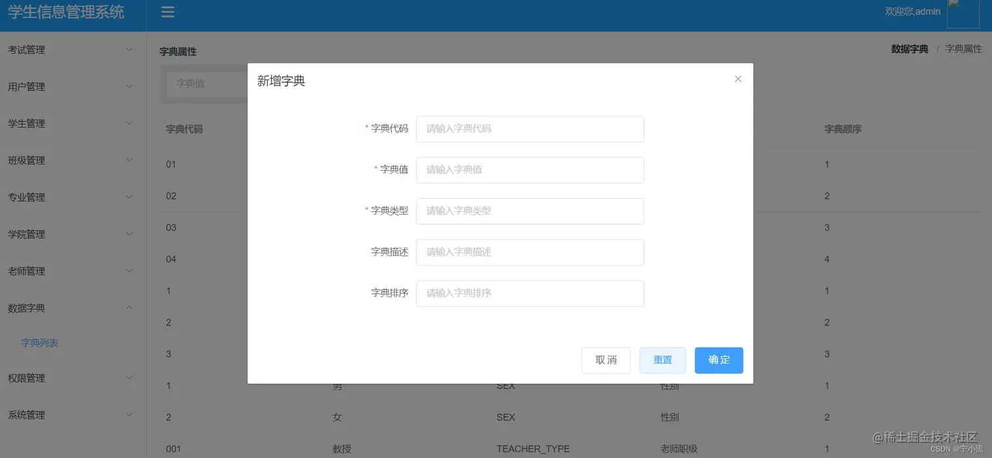Focus the 字典类型 input field
Viewport: 992px width, 458px height.
pyautogui.click(x=530, y=211)
